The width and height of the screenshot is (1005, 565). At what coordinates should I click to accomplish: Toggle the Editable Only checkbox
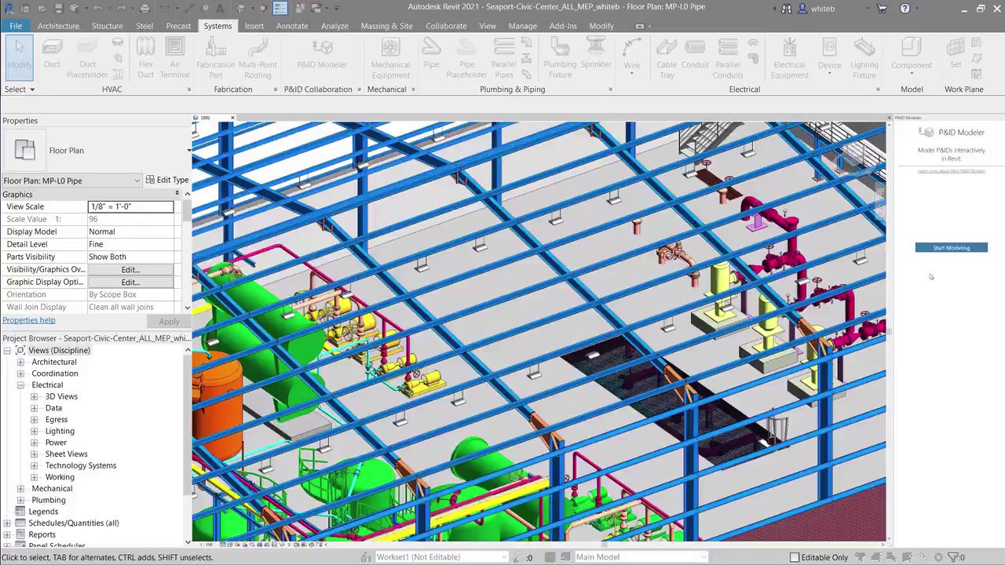point(795,557)
